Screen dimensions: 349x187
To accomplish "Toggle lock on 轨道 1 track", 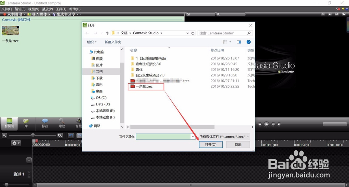I will [29, 176].
